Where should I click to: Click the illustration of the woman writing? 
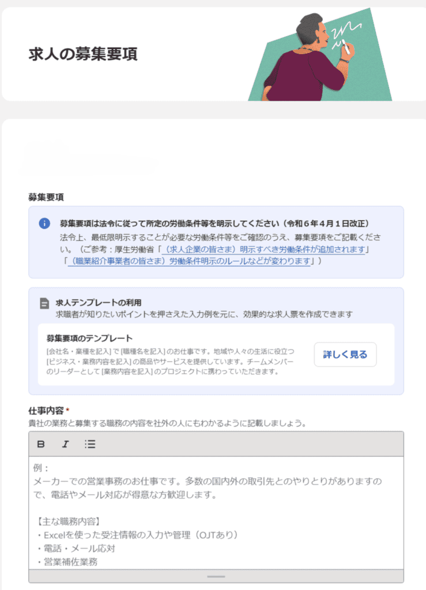click(320, 55)
